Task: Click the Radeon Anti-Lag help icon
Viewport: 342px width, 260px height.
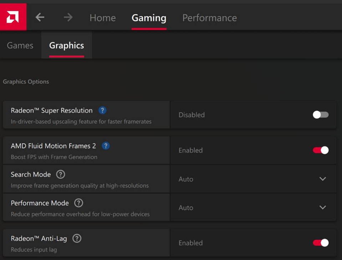Action: coord(77,238)
